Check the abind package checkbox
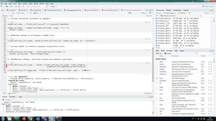Viewport: 216px width, 121px height. pyautogui.click(x=157, y=62)
